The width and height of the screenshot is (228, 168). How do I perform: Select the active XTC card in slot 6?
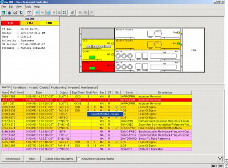147,45
